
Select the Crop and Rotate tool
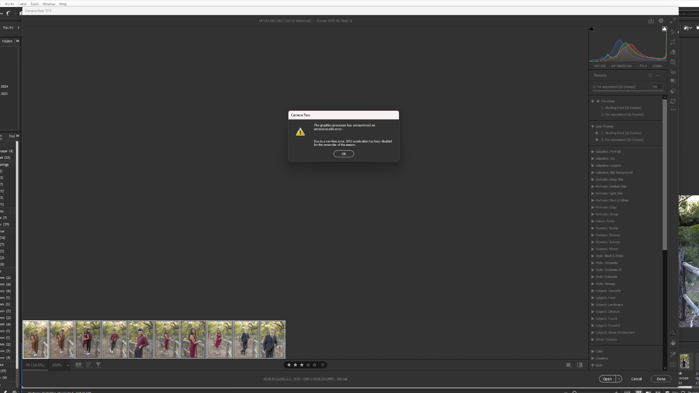[673, 42]
